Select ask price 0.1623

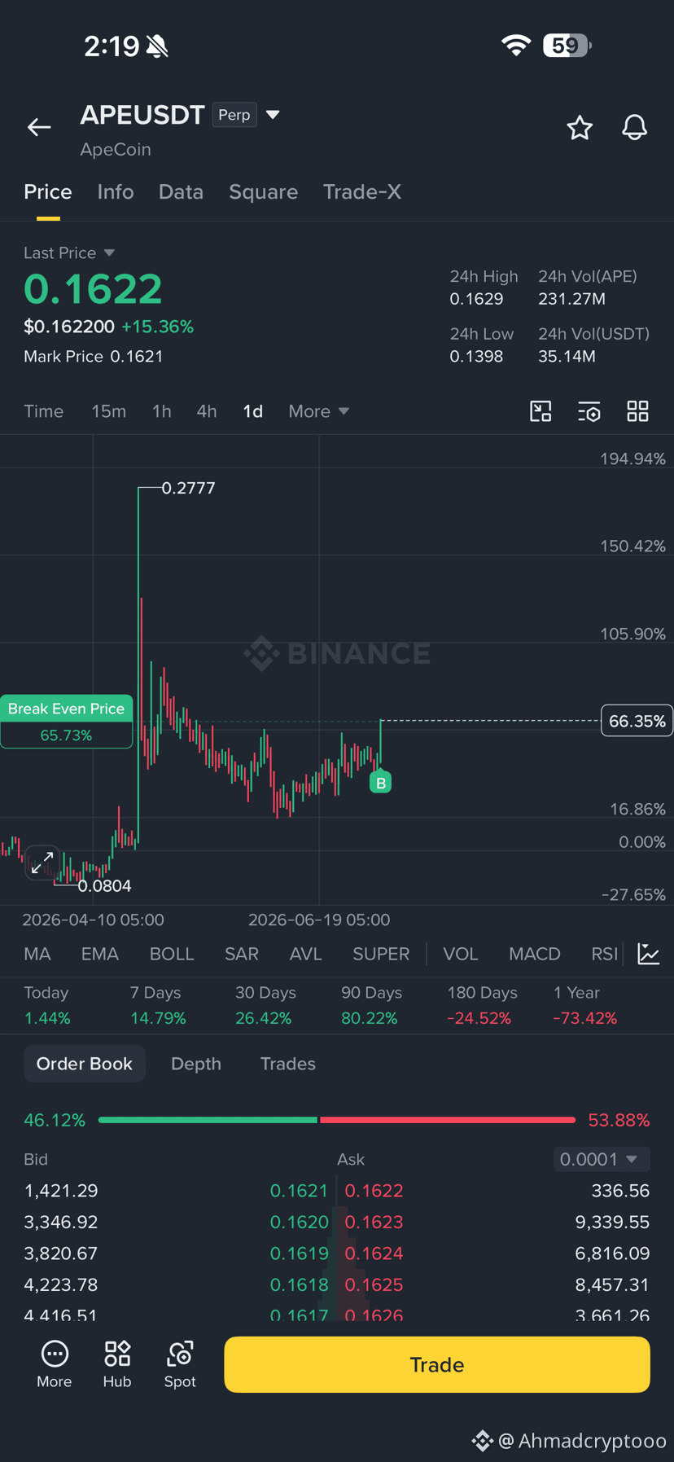tap(374, 1222)
